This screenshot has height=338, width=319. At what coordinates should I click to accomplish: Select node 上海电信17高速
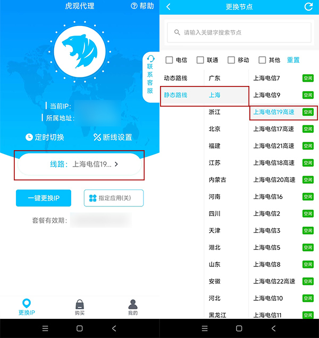point(274,129)
